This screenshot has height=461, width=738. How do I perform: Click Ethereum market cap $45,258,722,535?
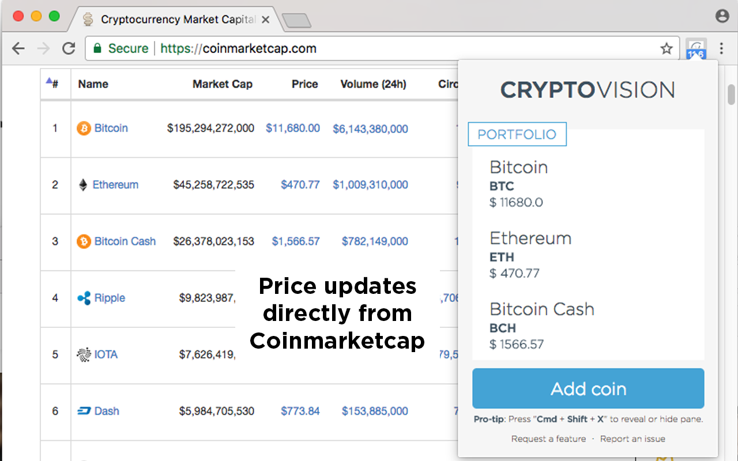click(x=214, y=185)
